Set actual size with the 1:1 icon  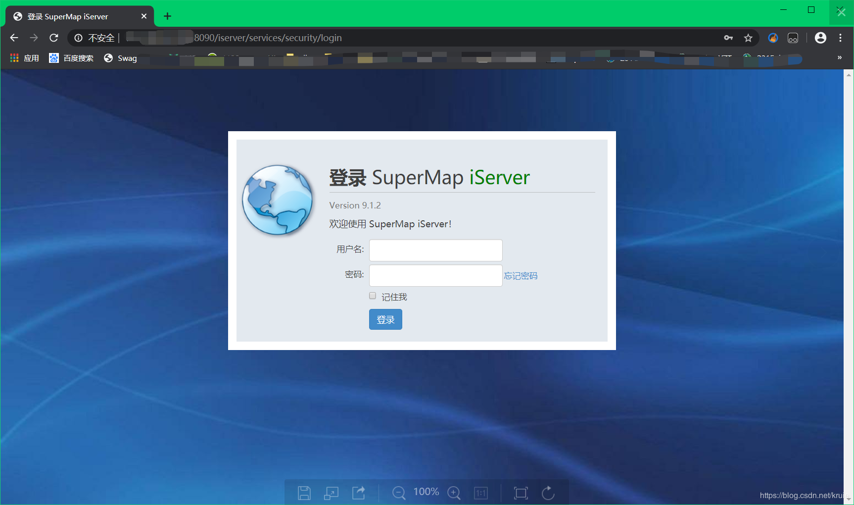point(481,492)
